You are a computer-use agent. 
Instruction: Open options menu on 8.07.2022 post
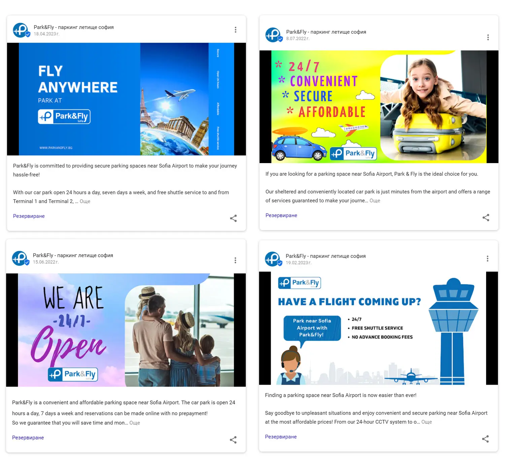[x=488, y=37]
